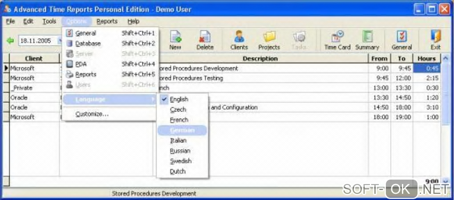Open the Help menu

(x=134, y=21)
